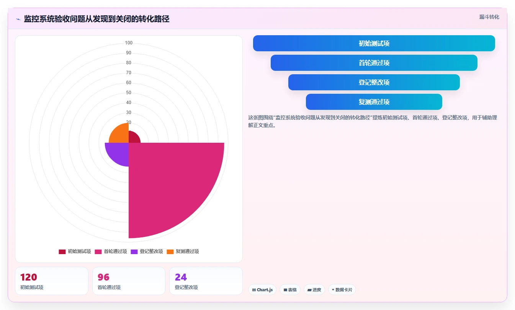Click the page title 监控系统验收问题从发现到关闭的转化路径
The image size is (515, 310).
(96, 19)
